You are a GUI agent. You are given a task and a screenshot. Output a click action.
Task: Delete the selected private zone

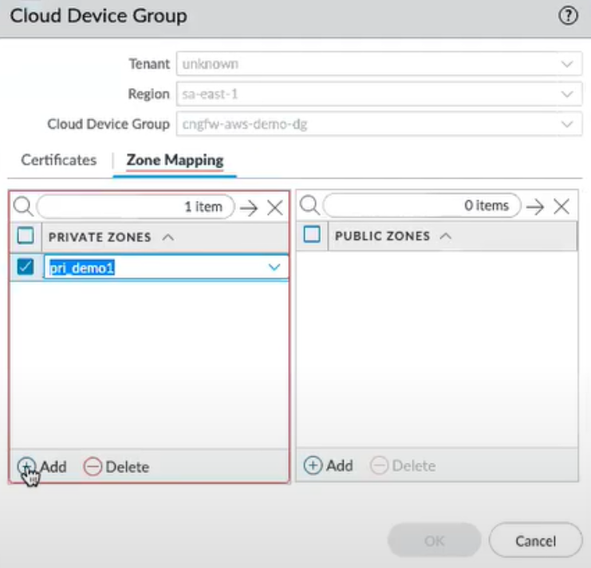116,467
